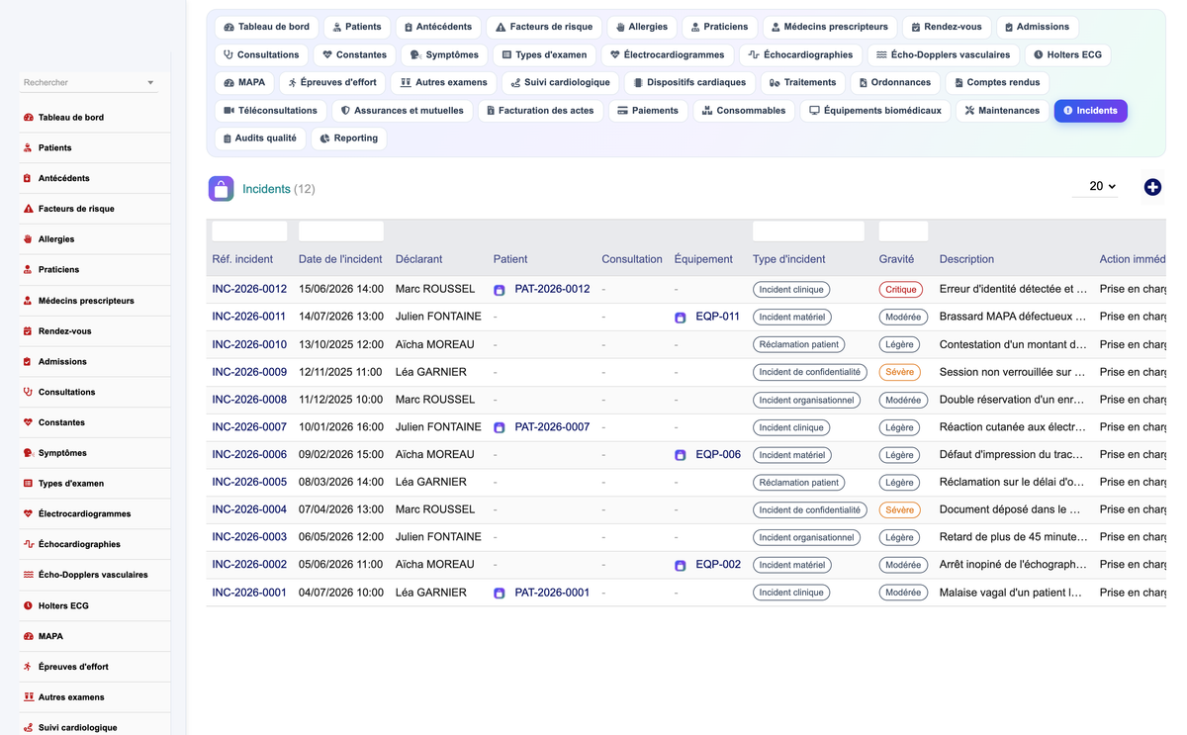Screen dimensions: 1187x735
Task: Focus the Gravité filter field
Action: point(903,231)
